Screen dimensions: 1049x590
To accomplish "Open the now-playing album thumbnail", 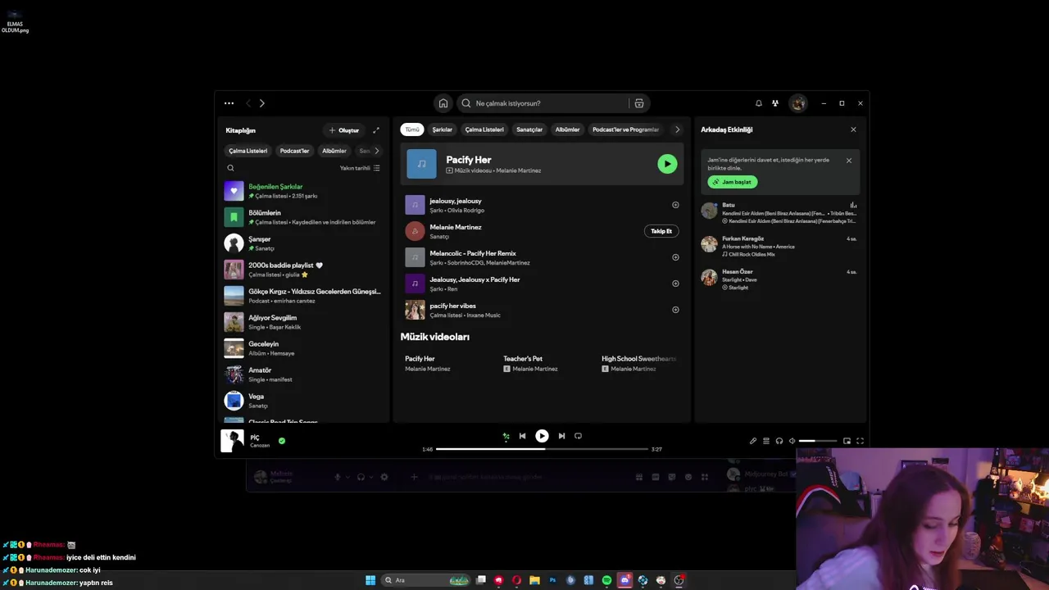I will pos(233,441).
